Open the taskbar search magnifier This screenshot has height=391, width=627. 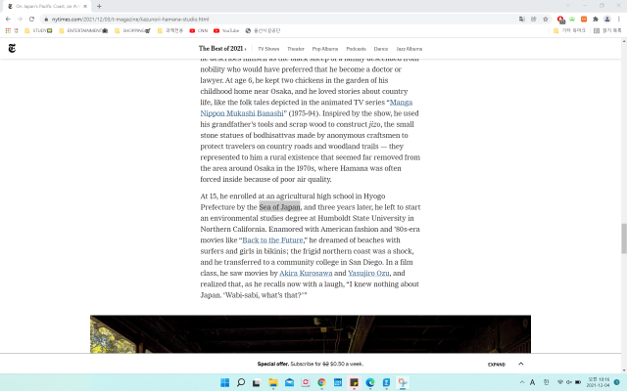(241, 381)
